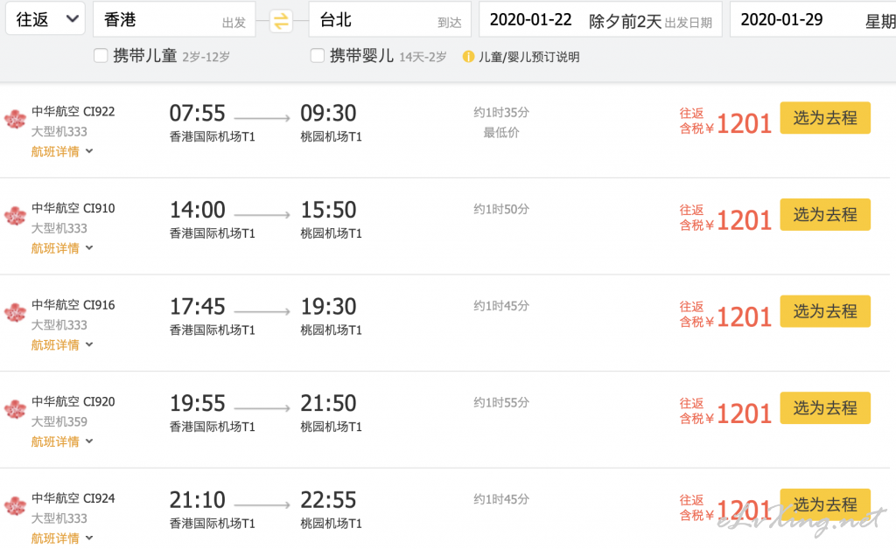Click duration 约1时35分
Image resolution: width=896 pixels, height=549 pixels.
501,113
